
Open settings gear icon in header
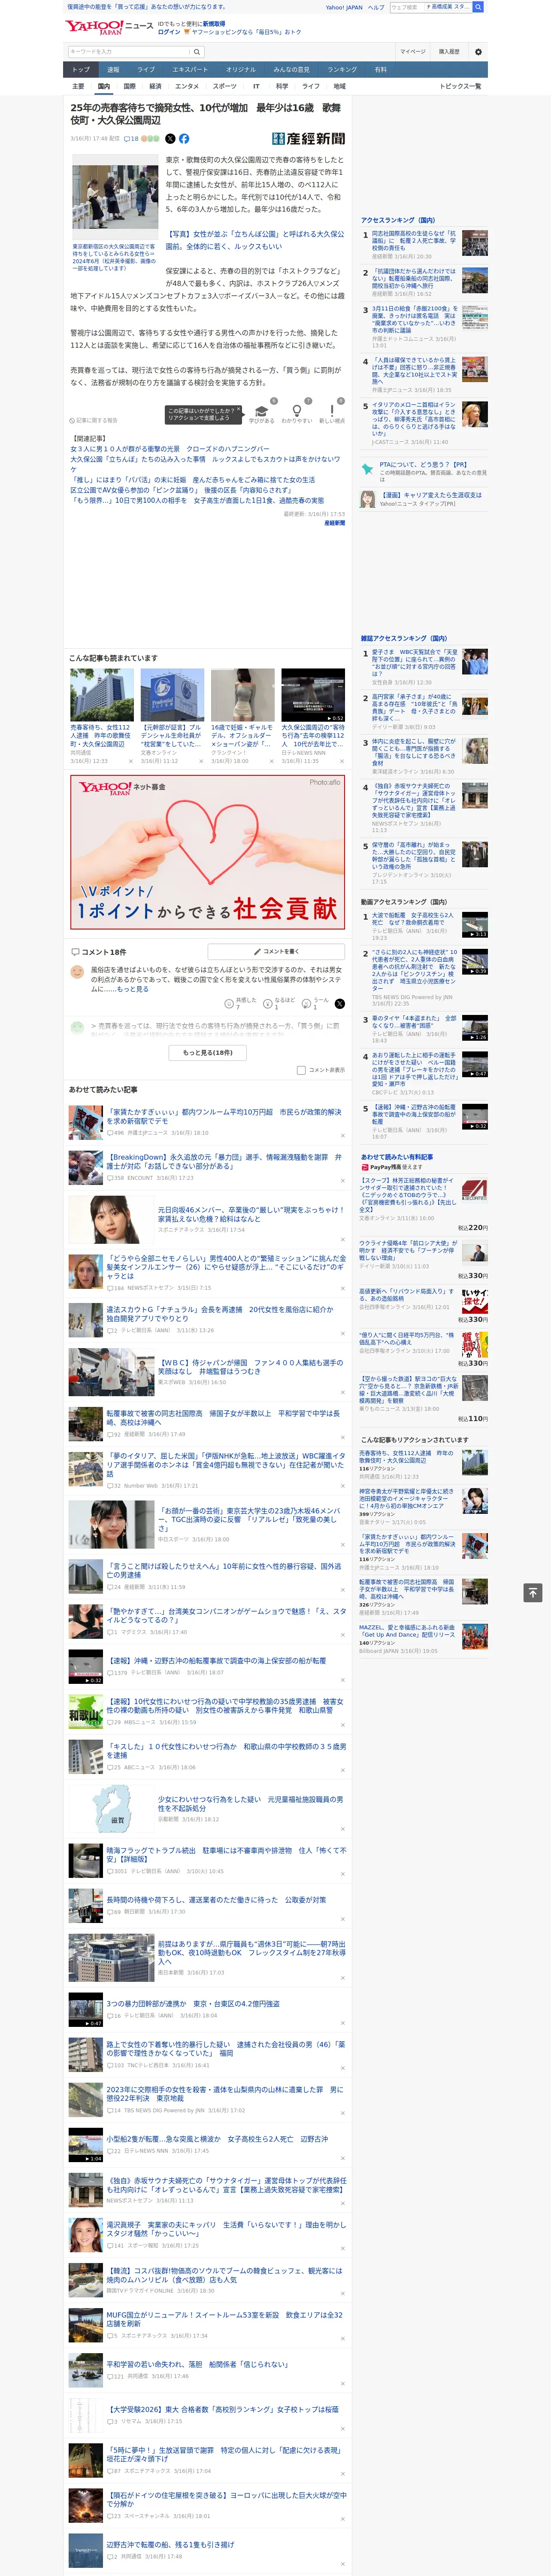point(477,52)
